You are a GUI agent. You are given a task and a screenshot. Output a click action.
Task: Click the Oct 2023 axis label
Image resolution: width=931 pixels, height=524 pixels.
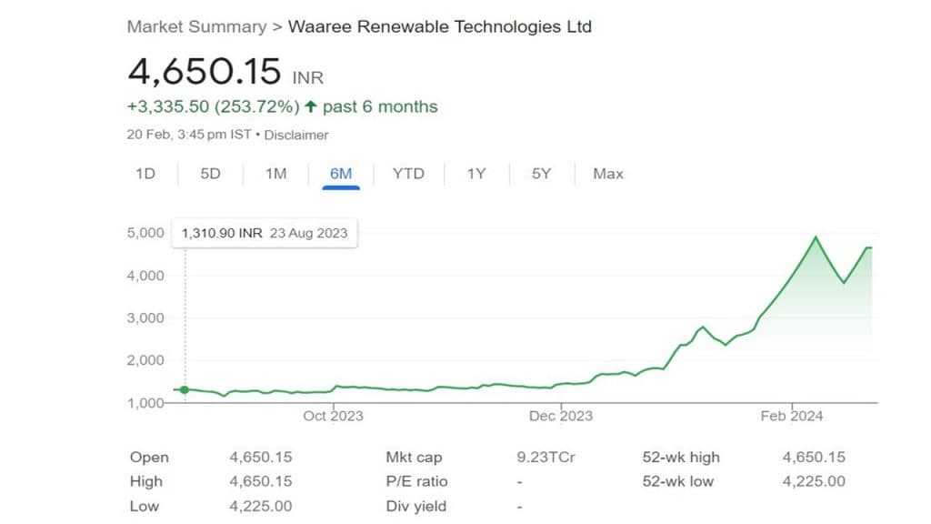pos(334,416)
